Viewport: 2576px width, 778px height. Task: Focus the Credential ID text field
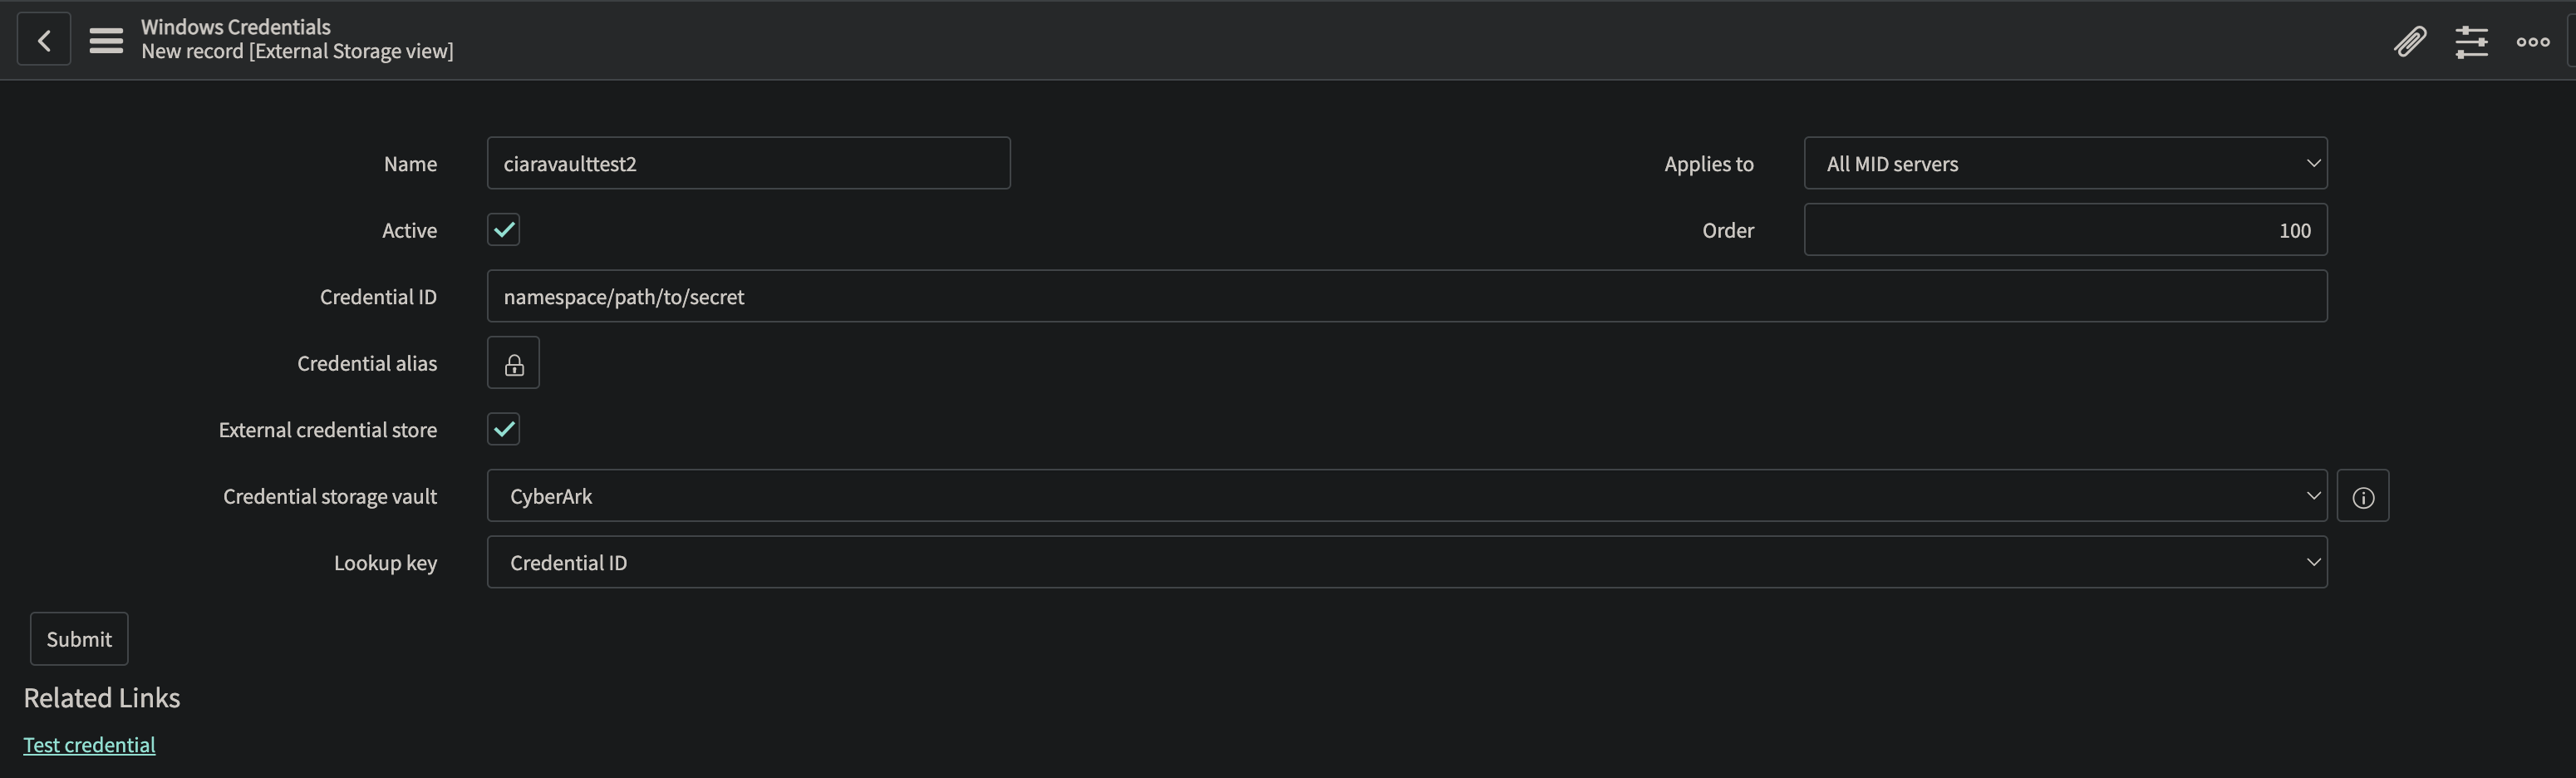1406,297
